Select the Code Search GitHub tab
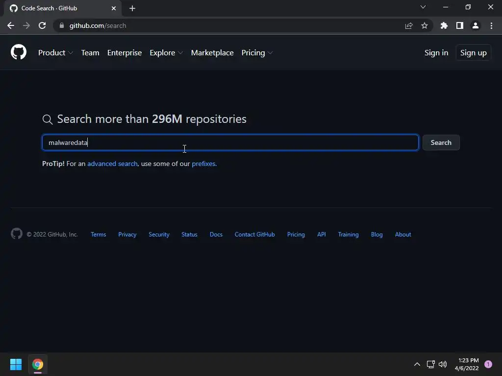The image size is (502, 376). (62, 9)
